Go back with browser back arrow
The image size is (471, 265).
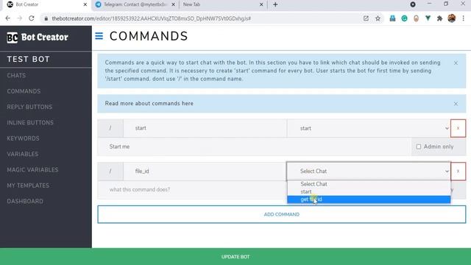(x=8, y=18)
